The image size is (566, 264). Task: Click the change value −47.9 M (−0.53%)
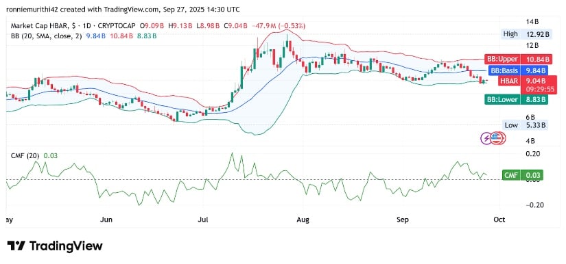279,26
